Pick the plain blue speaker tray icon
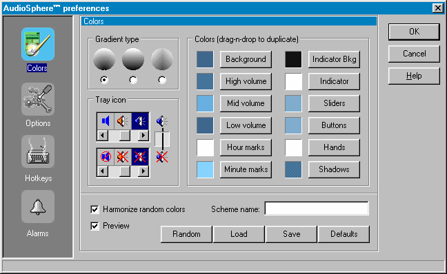This screenshot has width=447, height=274. [x=106, y=121]
